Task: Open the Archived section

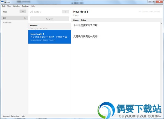Action: (x=7, y=22)
